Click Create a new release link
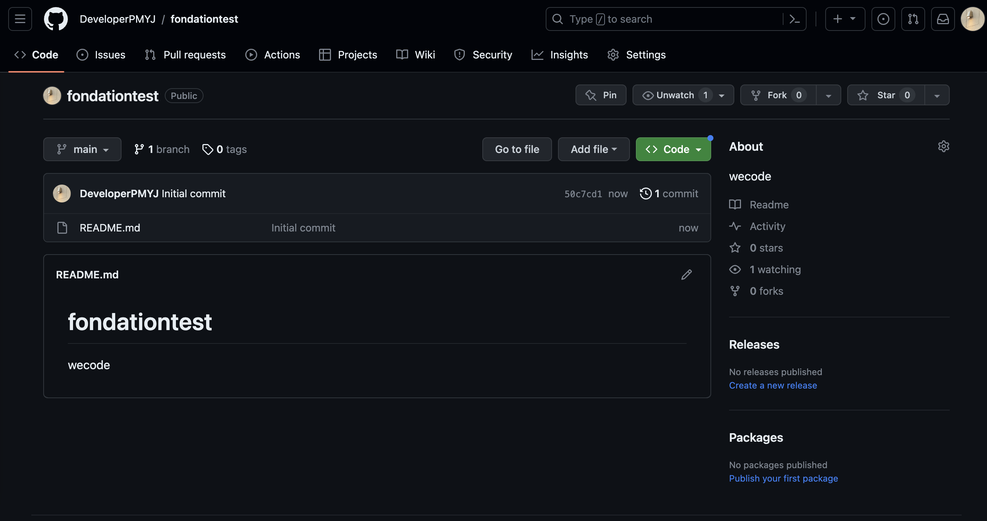Viewport: 987px width, 521px height. [x=773, y=385]
